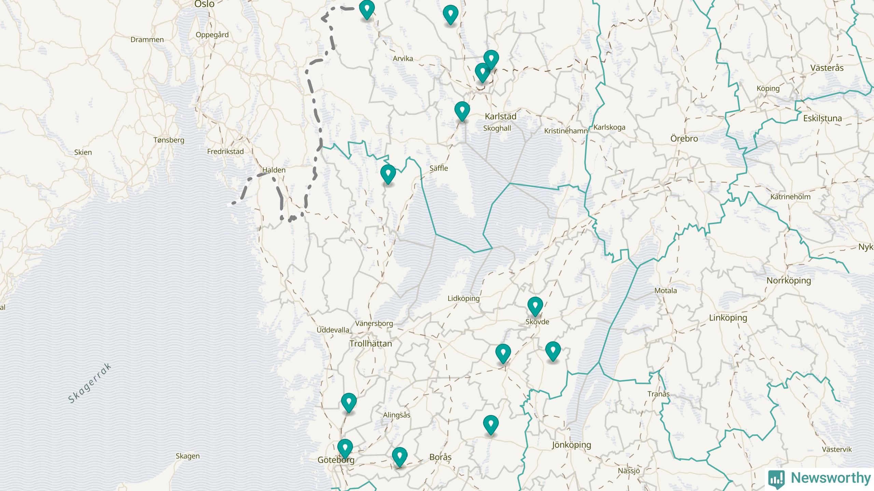Click the Norrköping city label
The image size is (874, 491).
(x=789, y=281)
